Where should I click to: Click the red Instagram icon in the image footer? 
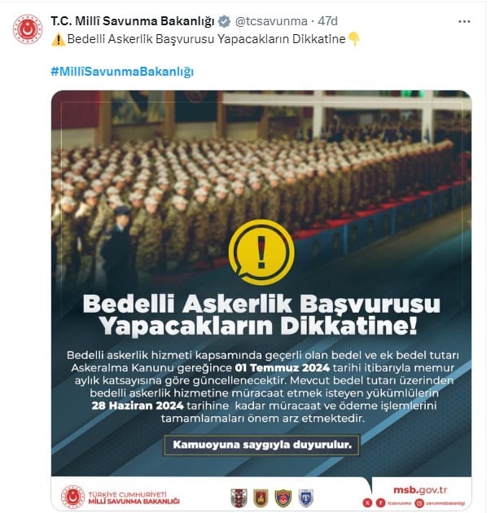[419, 503]
